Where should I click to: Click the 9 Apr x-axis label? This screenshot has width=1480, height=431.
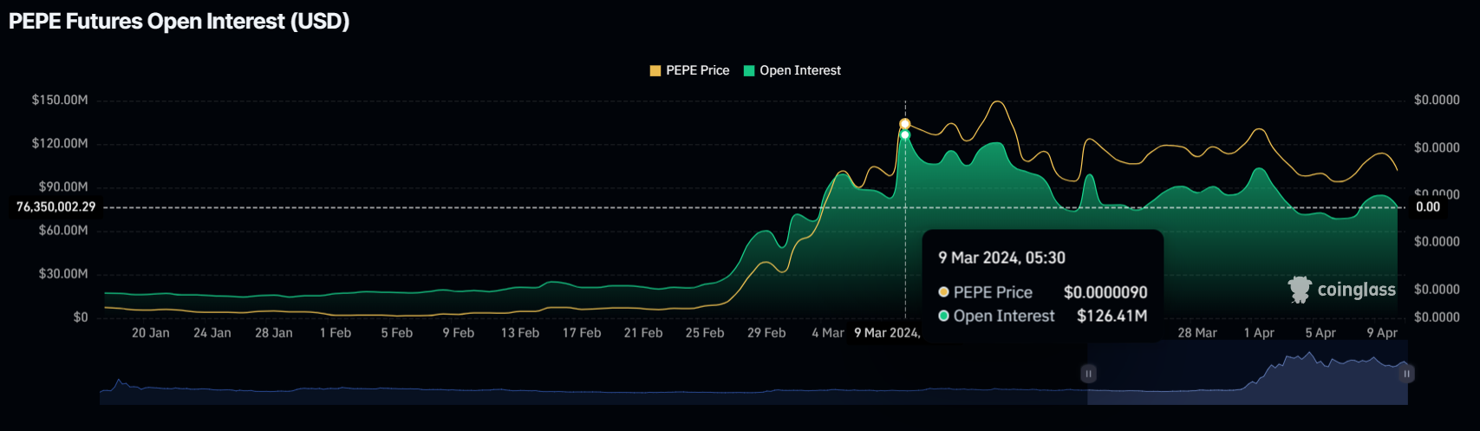coord(1381,333)
